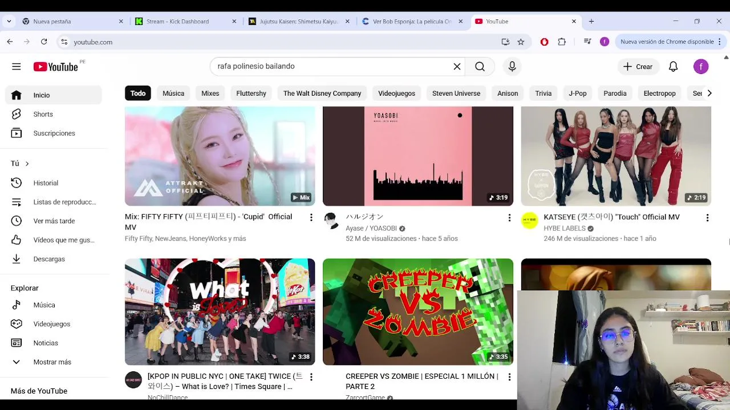Viewport: 730px width, 410px height.
Task: Open Chrome profile avatar
Action: [605, 42]
